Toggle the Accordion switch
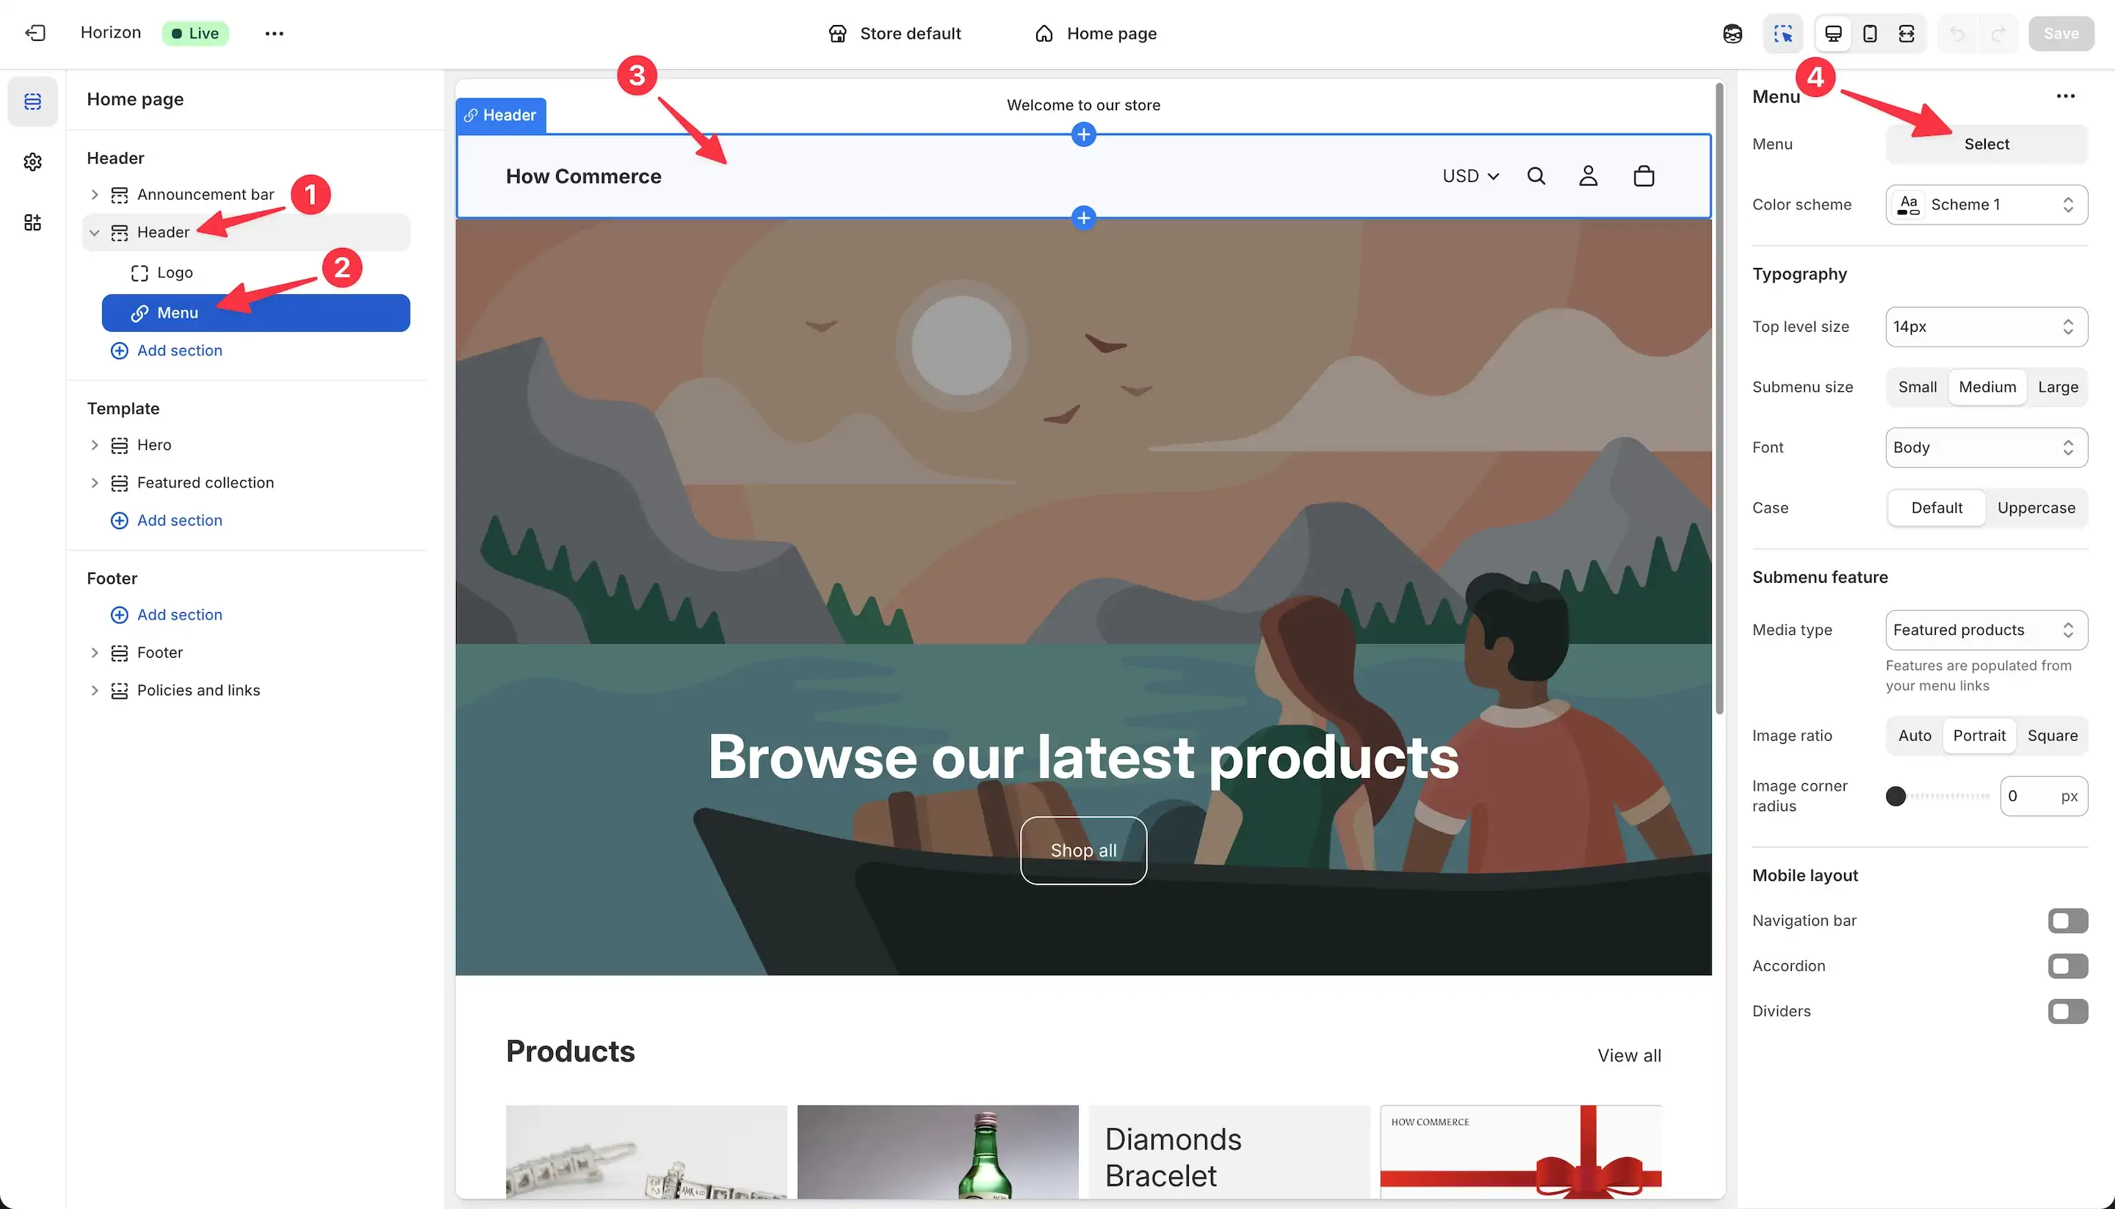Image resolution: width=2115 pixels, height=1209 pixels. 2068,966
